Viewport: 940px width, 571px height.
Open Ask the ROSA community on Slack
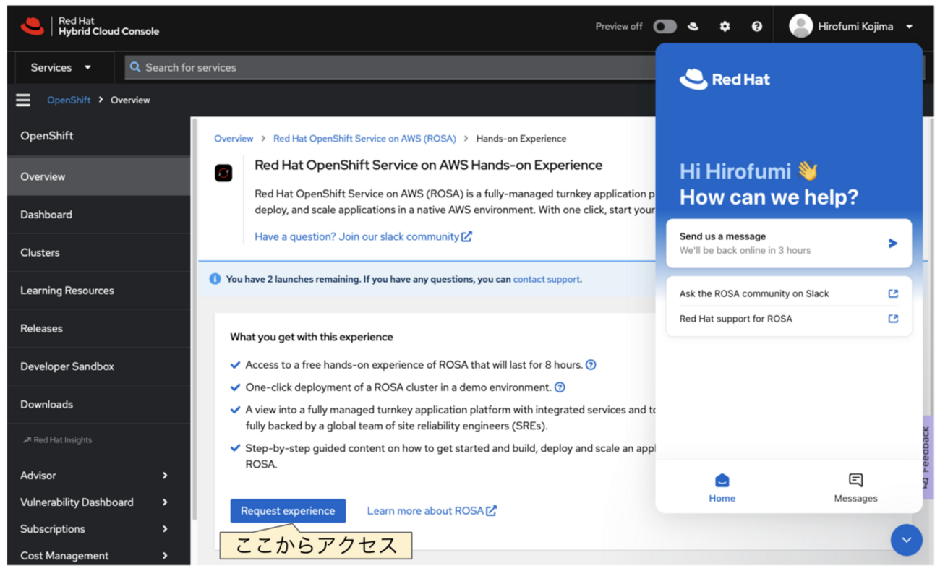pyautogui.click(x=789, y=293)
